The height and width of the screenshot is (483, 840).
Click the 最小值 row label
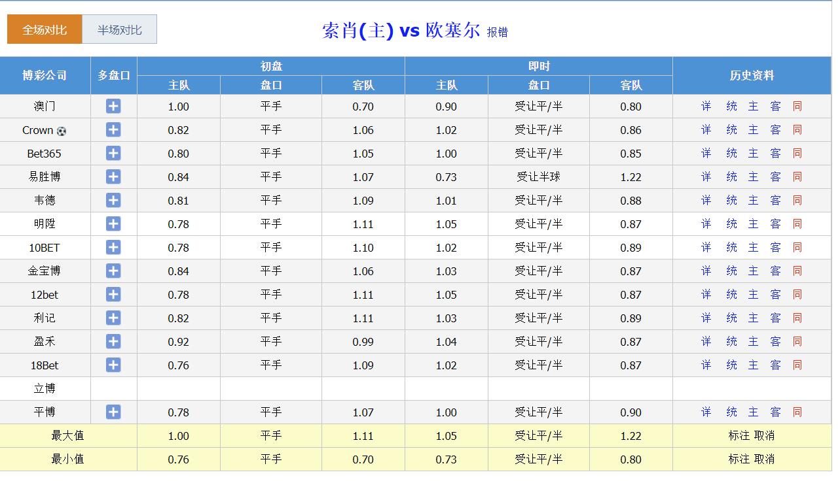click(x=68, y=459)
